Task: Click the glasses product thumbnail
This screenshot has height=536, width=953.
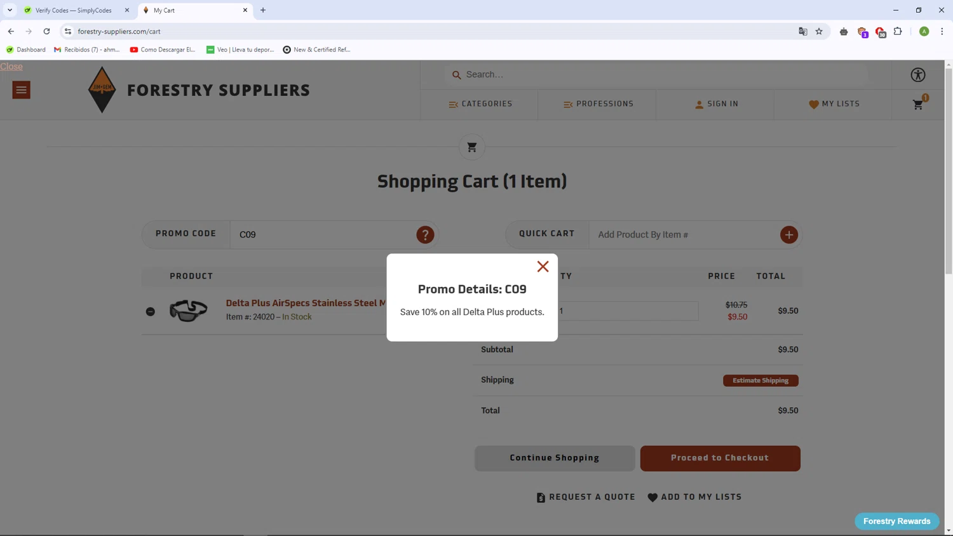Action: pos(188,311)
